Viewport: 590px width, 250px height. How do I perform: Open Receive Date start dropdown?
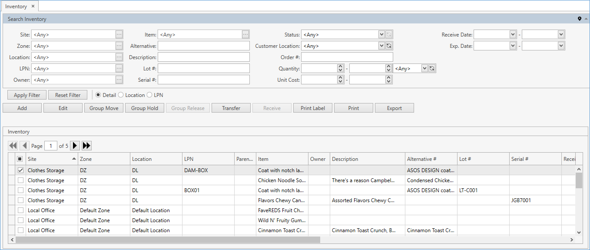click(x=513, y=35)
